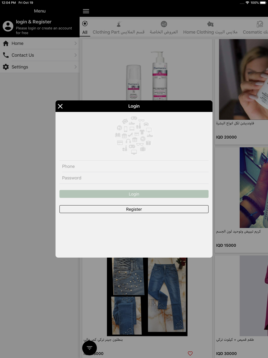Close the Login dialog with X
This screenshot has height=358, width=268.
click(x=60, y=106)
